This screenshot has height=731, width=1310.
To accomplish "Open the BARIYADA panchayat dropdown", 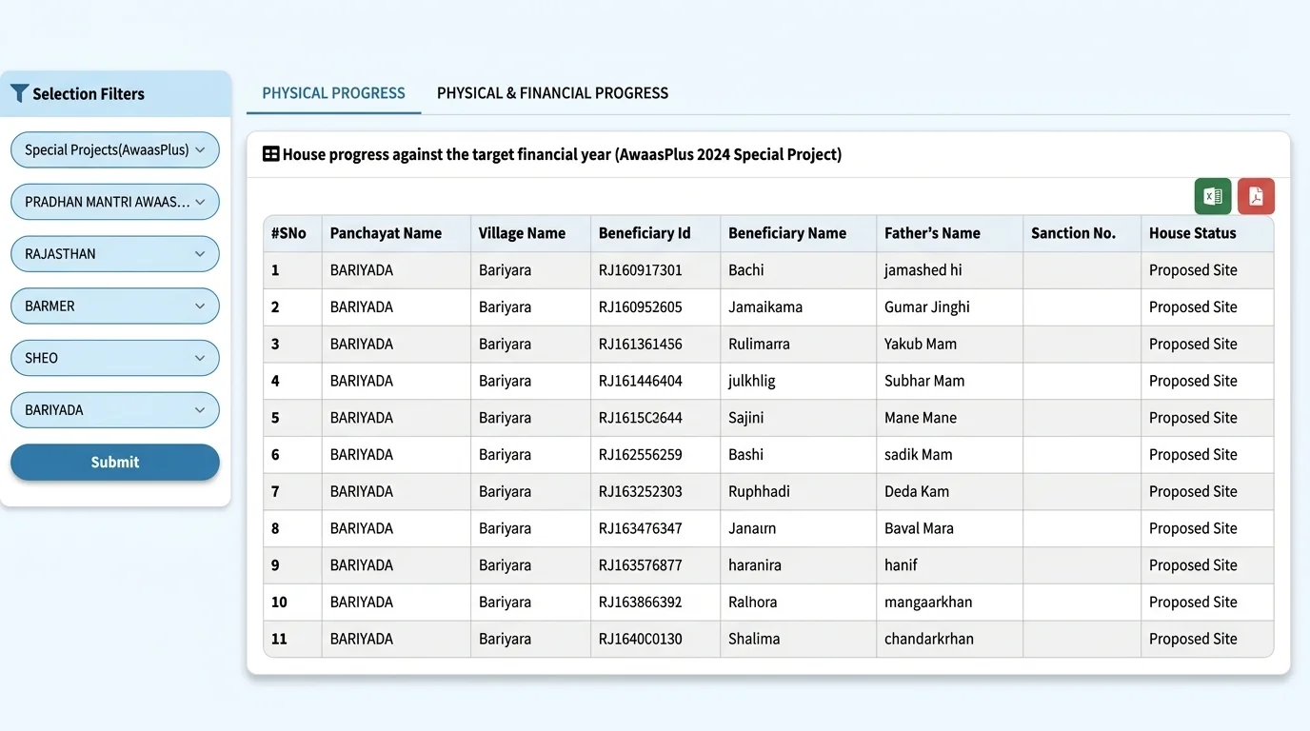I will point(115,410).
